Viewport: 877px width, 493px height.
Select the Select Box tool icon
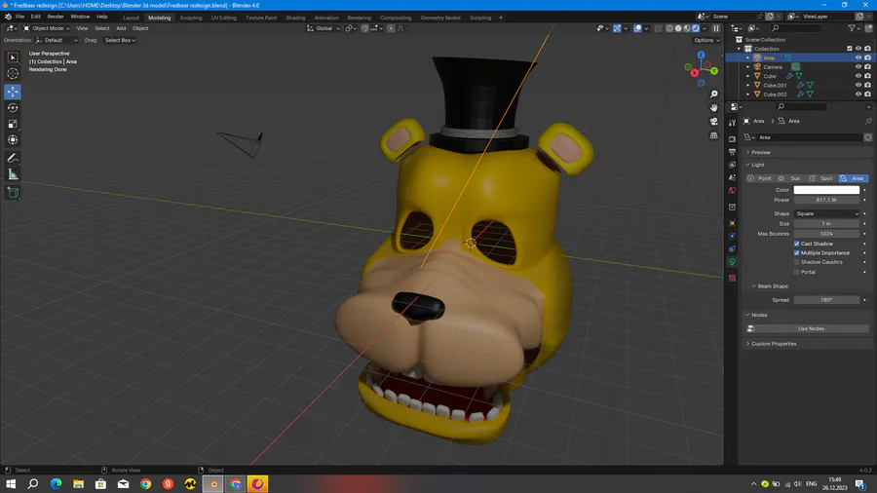(x=13, y=57)
